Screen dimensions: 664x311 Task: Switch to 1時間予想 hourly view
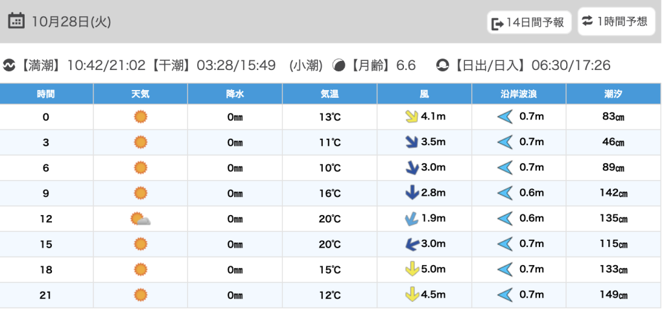click(x=615, y=21)
